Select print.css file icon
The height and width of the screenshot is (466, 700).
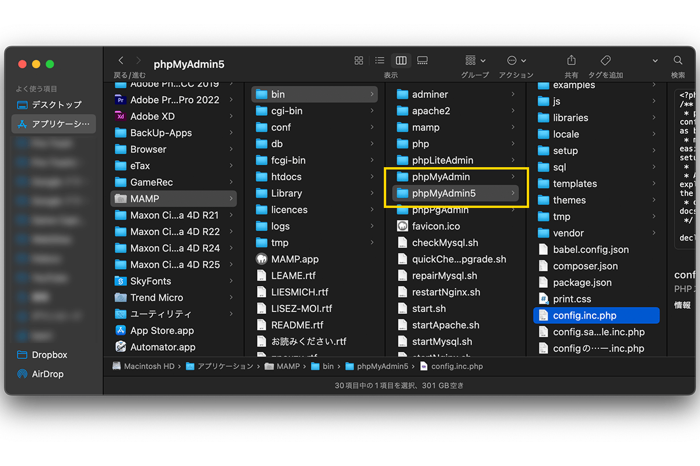click(544, 299)
